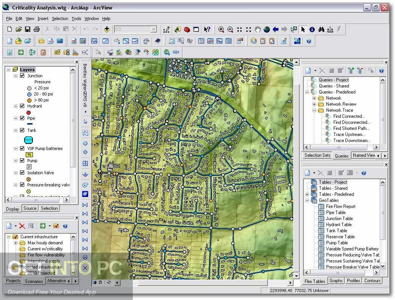Click the New document icon in Standard toolbar

pyautogui.click(x=9, y=29)
